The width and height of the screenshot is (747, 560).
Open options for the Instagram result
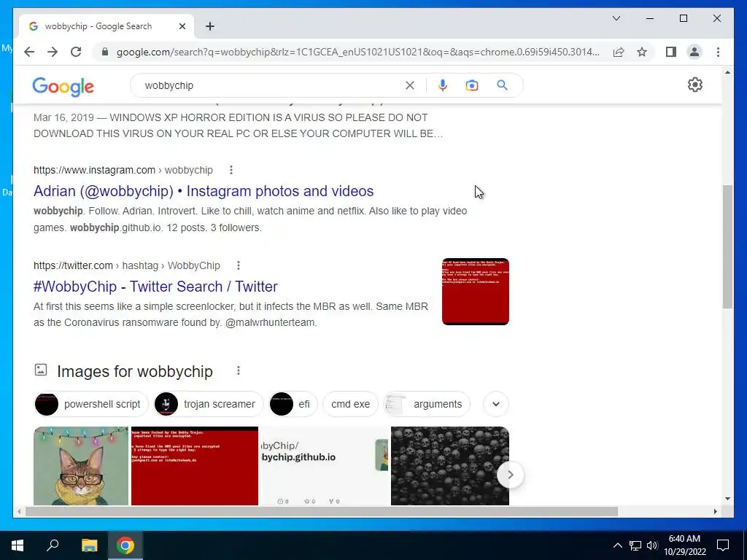pos(231,170)
